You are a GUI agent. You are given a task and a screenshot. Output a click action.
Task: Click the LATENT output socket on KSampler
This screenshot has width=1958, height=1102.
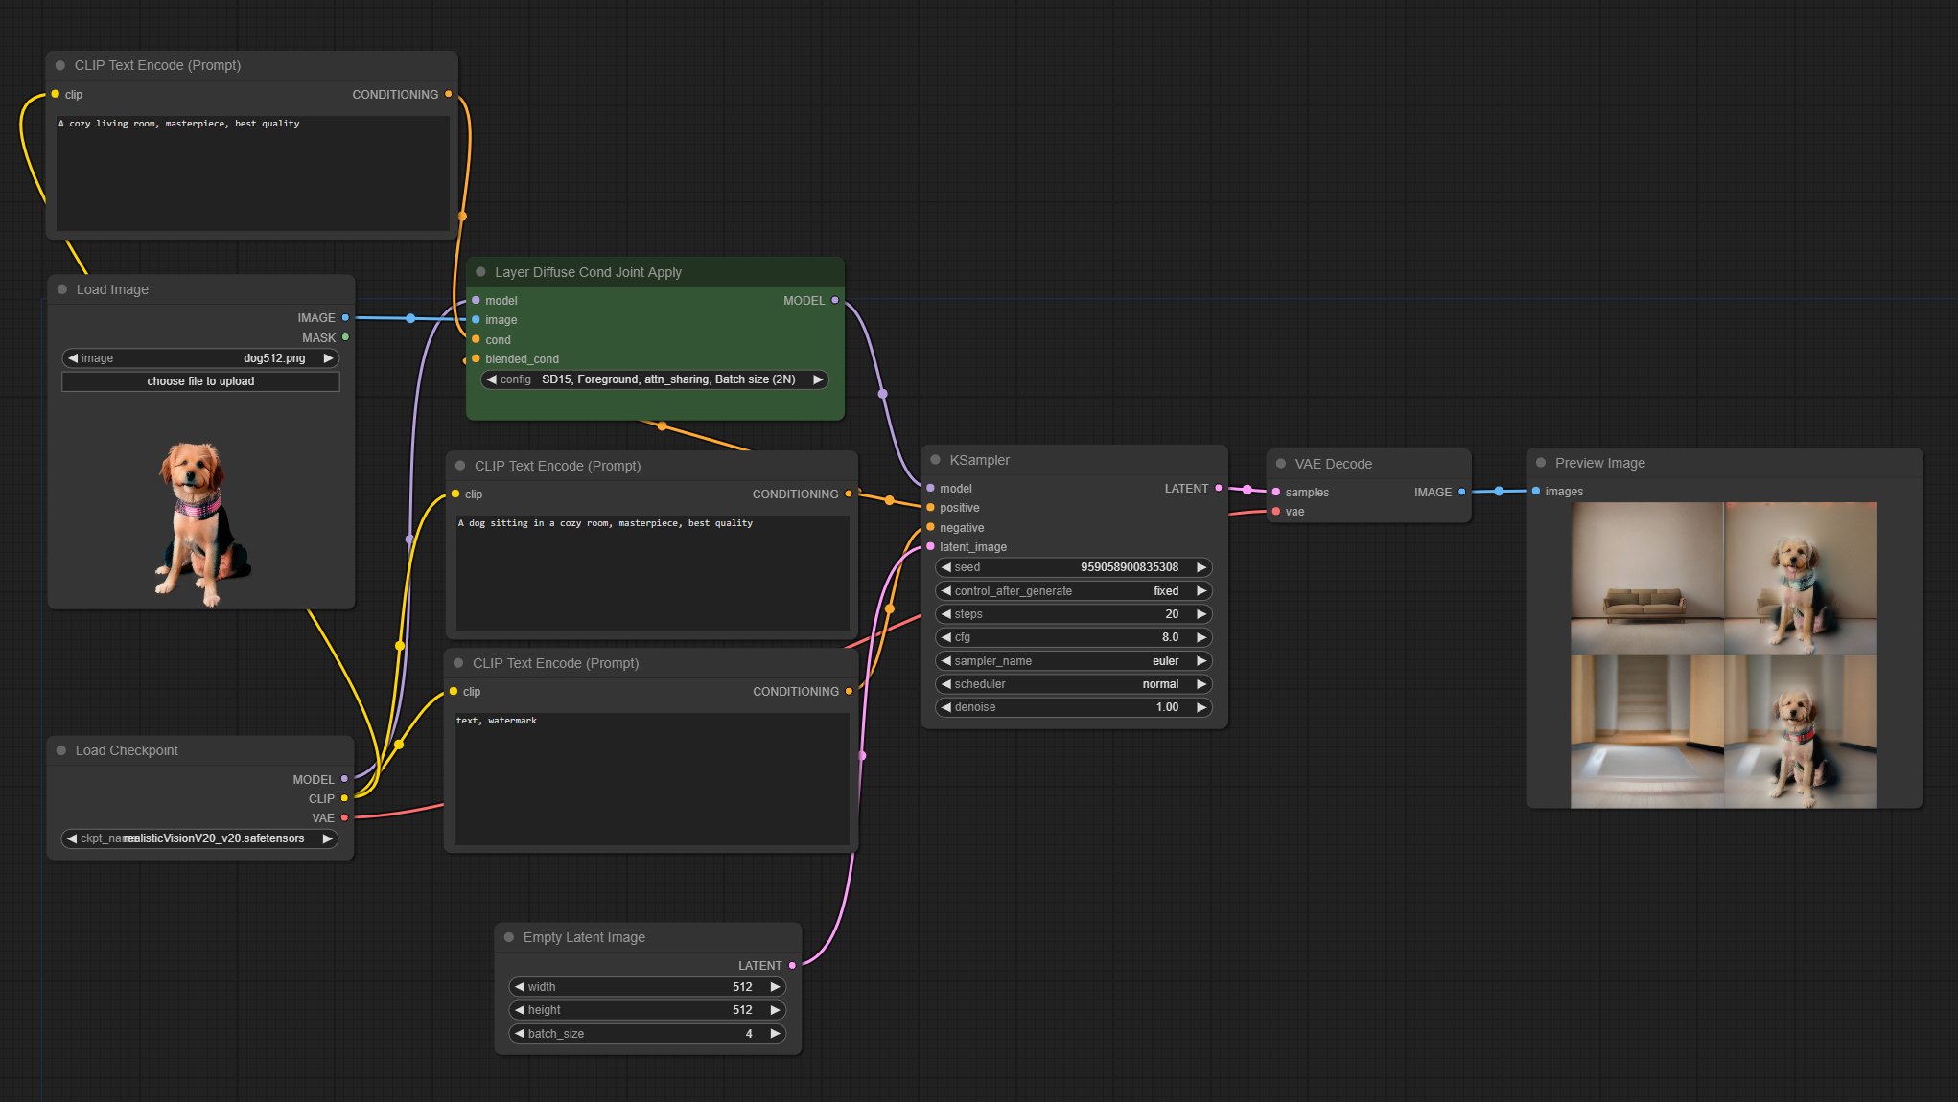(x=1219, y=488)
